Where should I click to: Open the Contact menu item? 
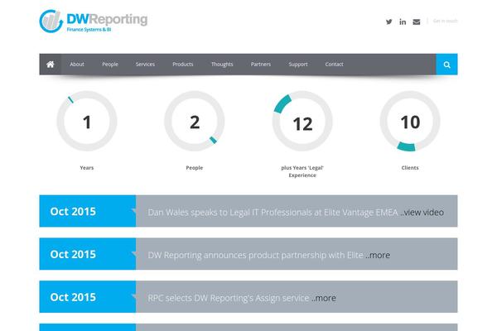click(x=334, y=65)
